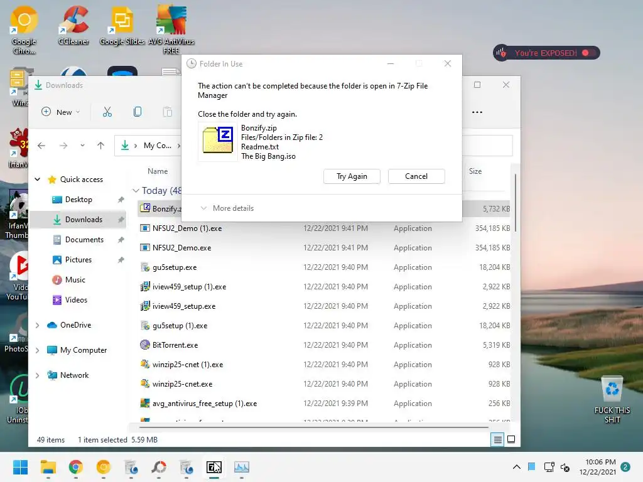Image resolution: width=643 pixels, height=482 pixels.
Task: Click the vertical scrollbar in file list
Action: coord(515,203)
